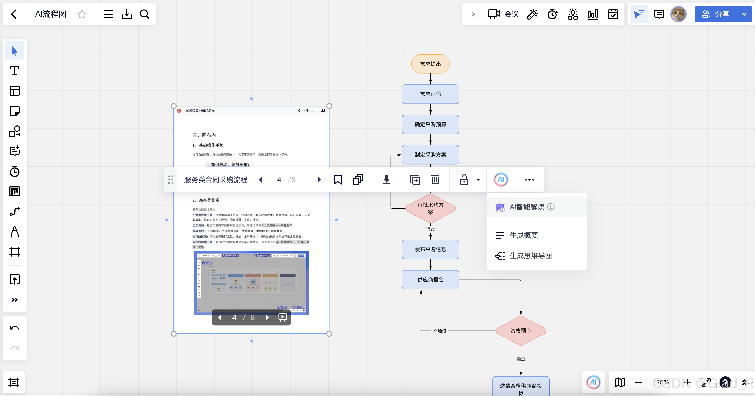Screen dimensions: 755x396
Task: Expand more tools with double chevron
Action: [14, 300]
